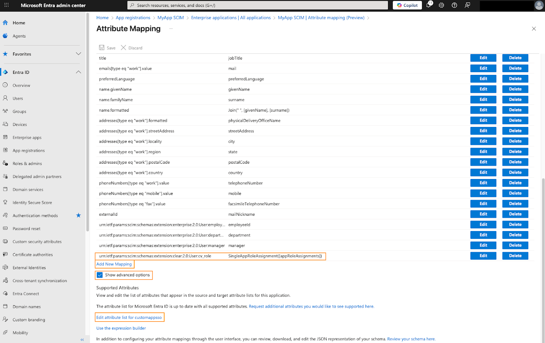Go to MyApp SCIM breadcrumb

point(171,18)
